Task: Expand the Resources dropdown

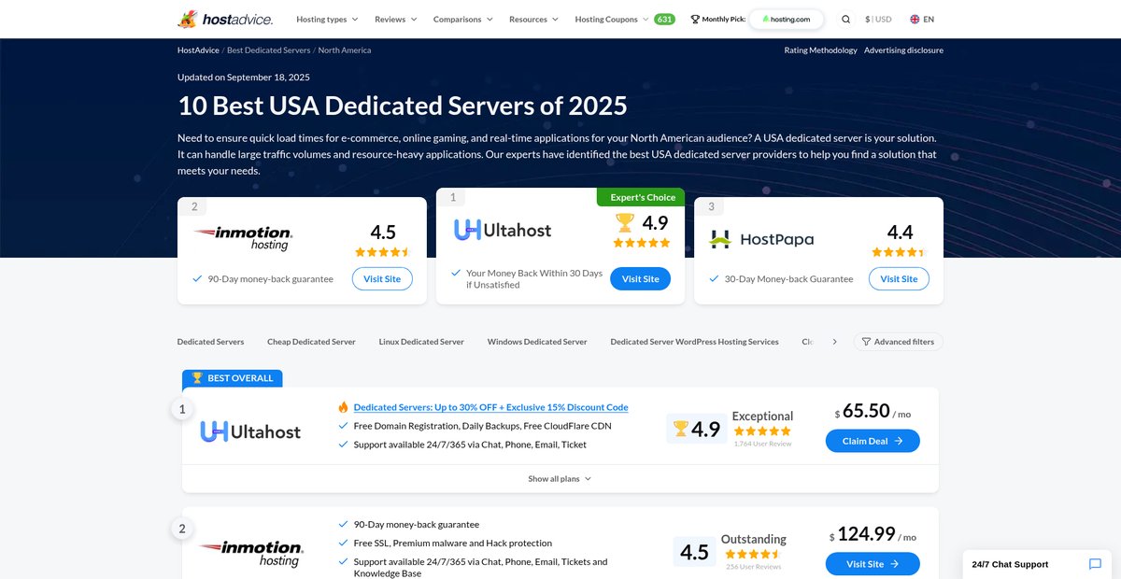Action: point(533,19)
